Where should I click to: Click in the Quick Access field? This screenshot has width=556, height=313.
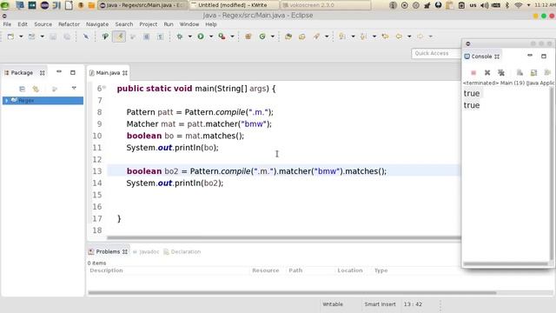[x=436, y=53]
